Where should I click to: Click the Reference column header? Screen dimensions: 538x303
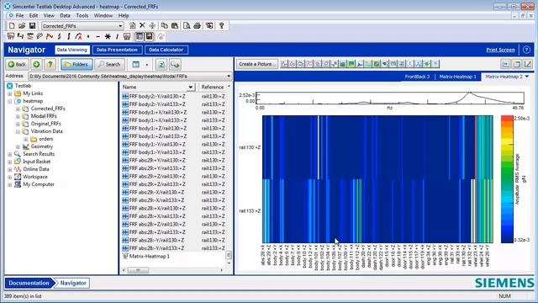[x=213, y=87]
